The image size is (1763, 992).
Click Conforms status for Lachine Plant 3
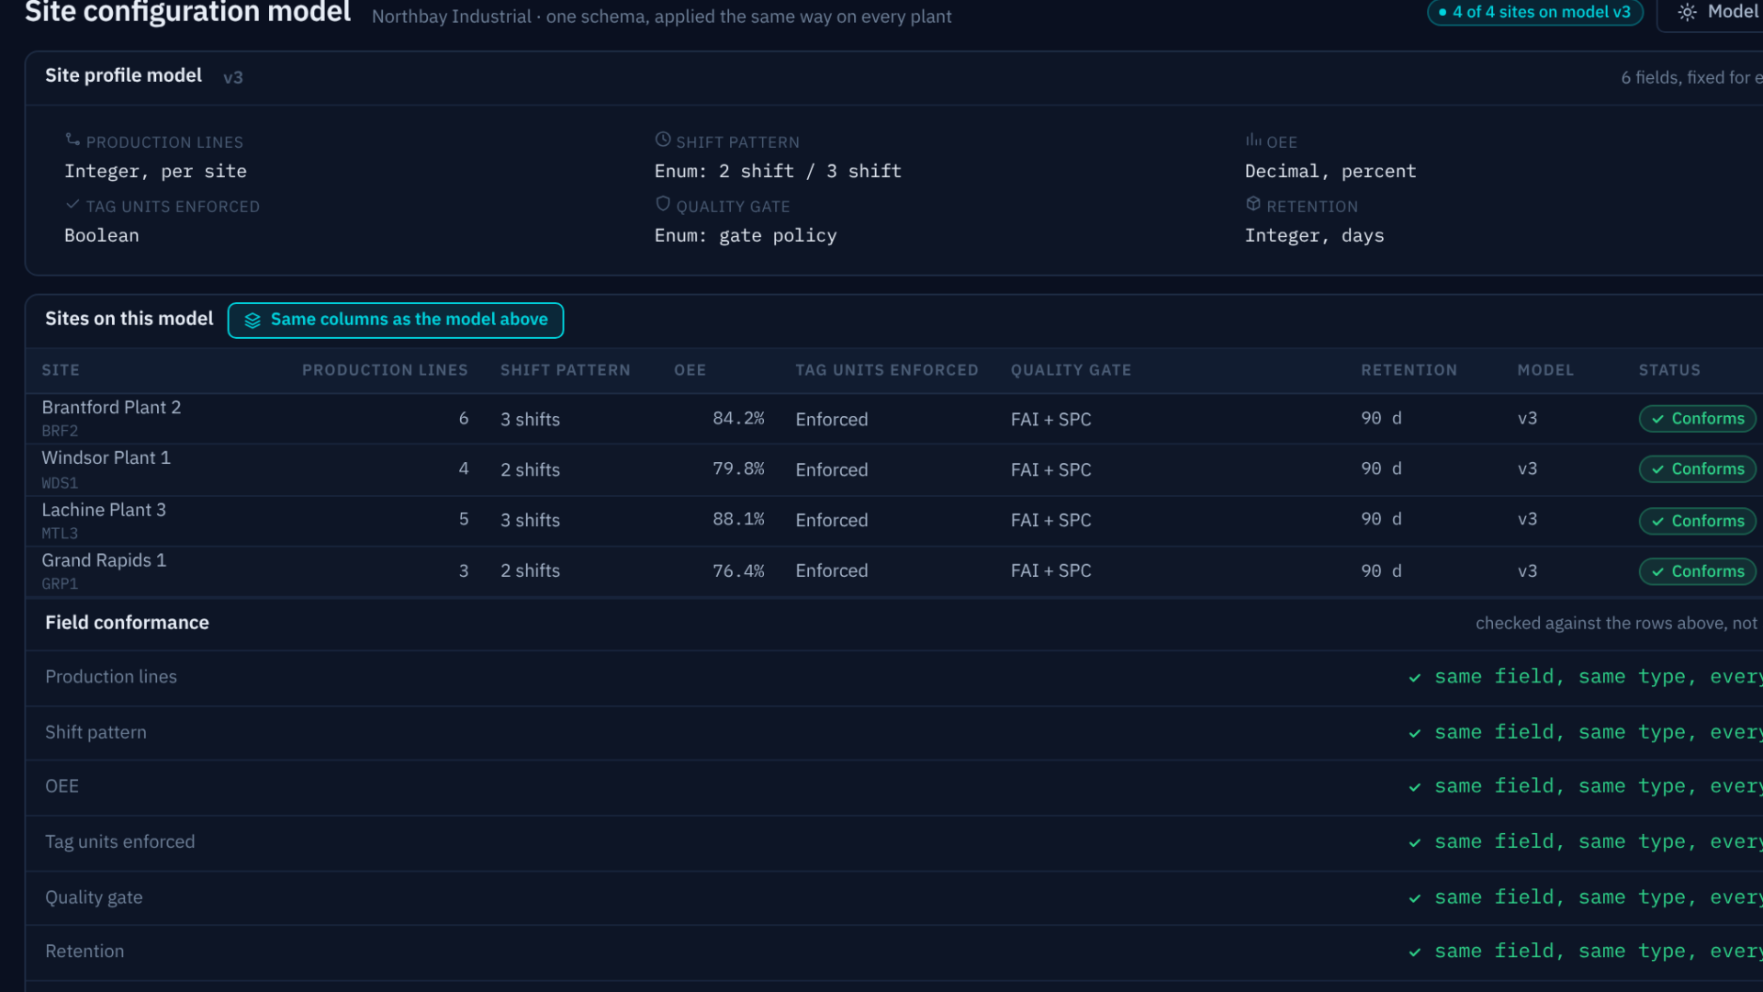1698,521
